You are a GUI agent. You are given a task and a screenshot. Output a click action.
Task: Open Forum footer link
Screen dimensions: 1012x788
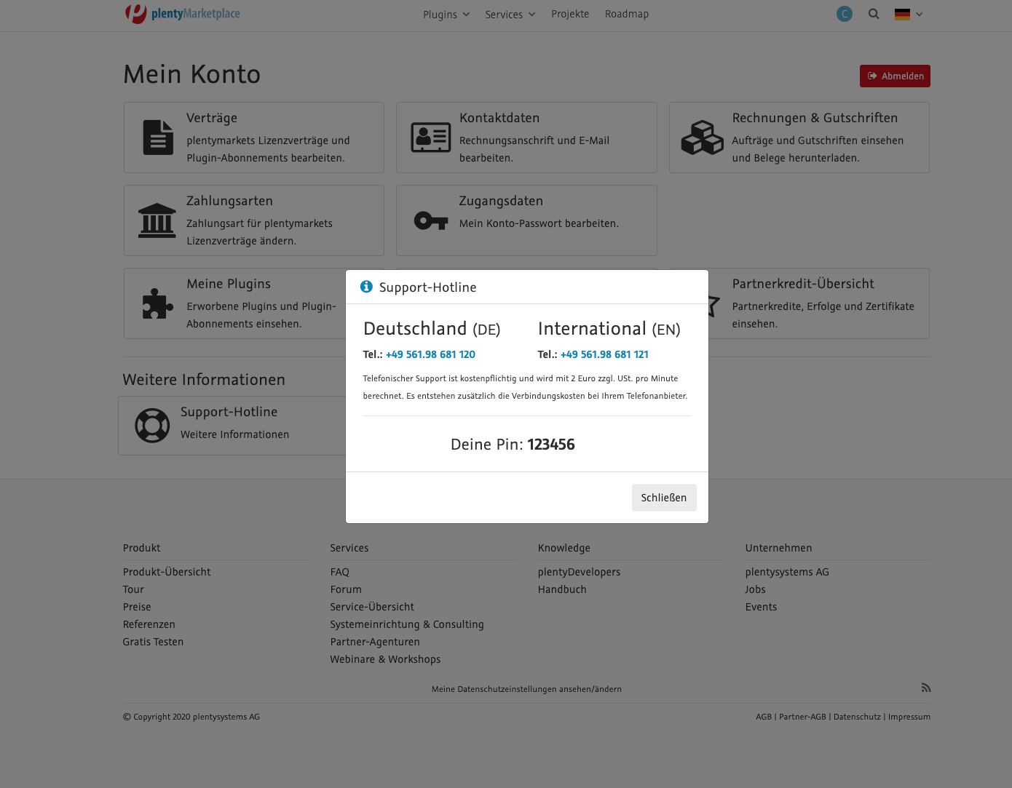pyautogui.click(x=346, y=589)
